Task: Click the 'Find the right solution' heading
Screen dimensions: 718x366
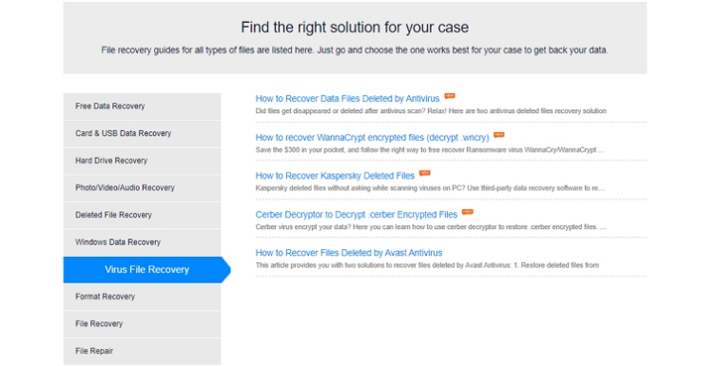Action: (355, 28)
